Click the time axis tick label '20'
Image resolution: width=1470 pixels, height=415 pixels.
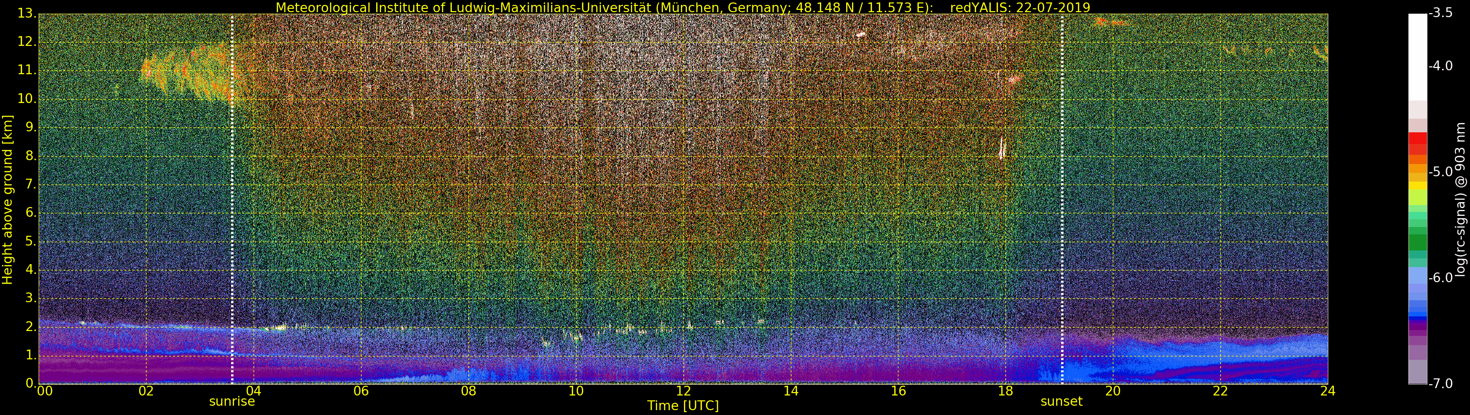click(1113, 391)
